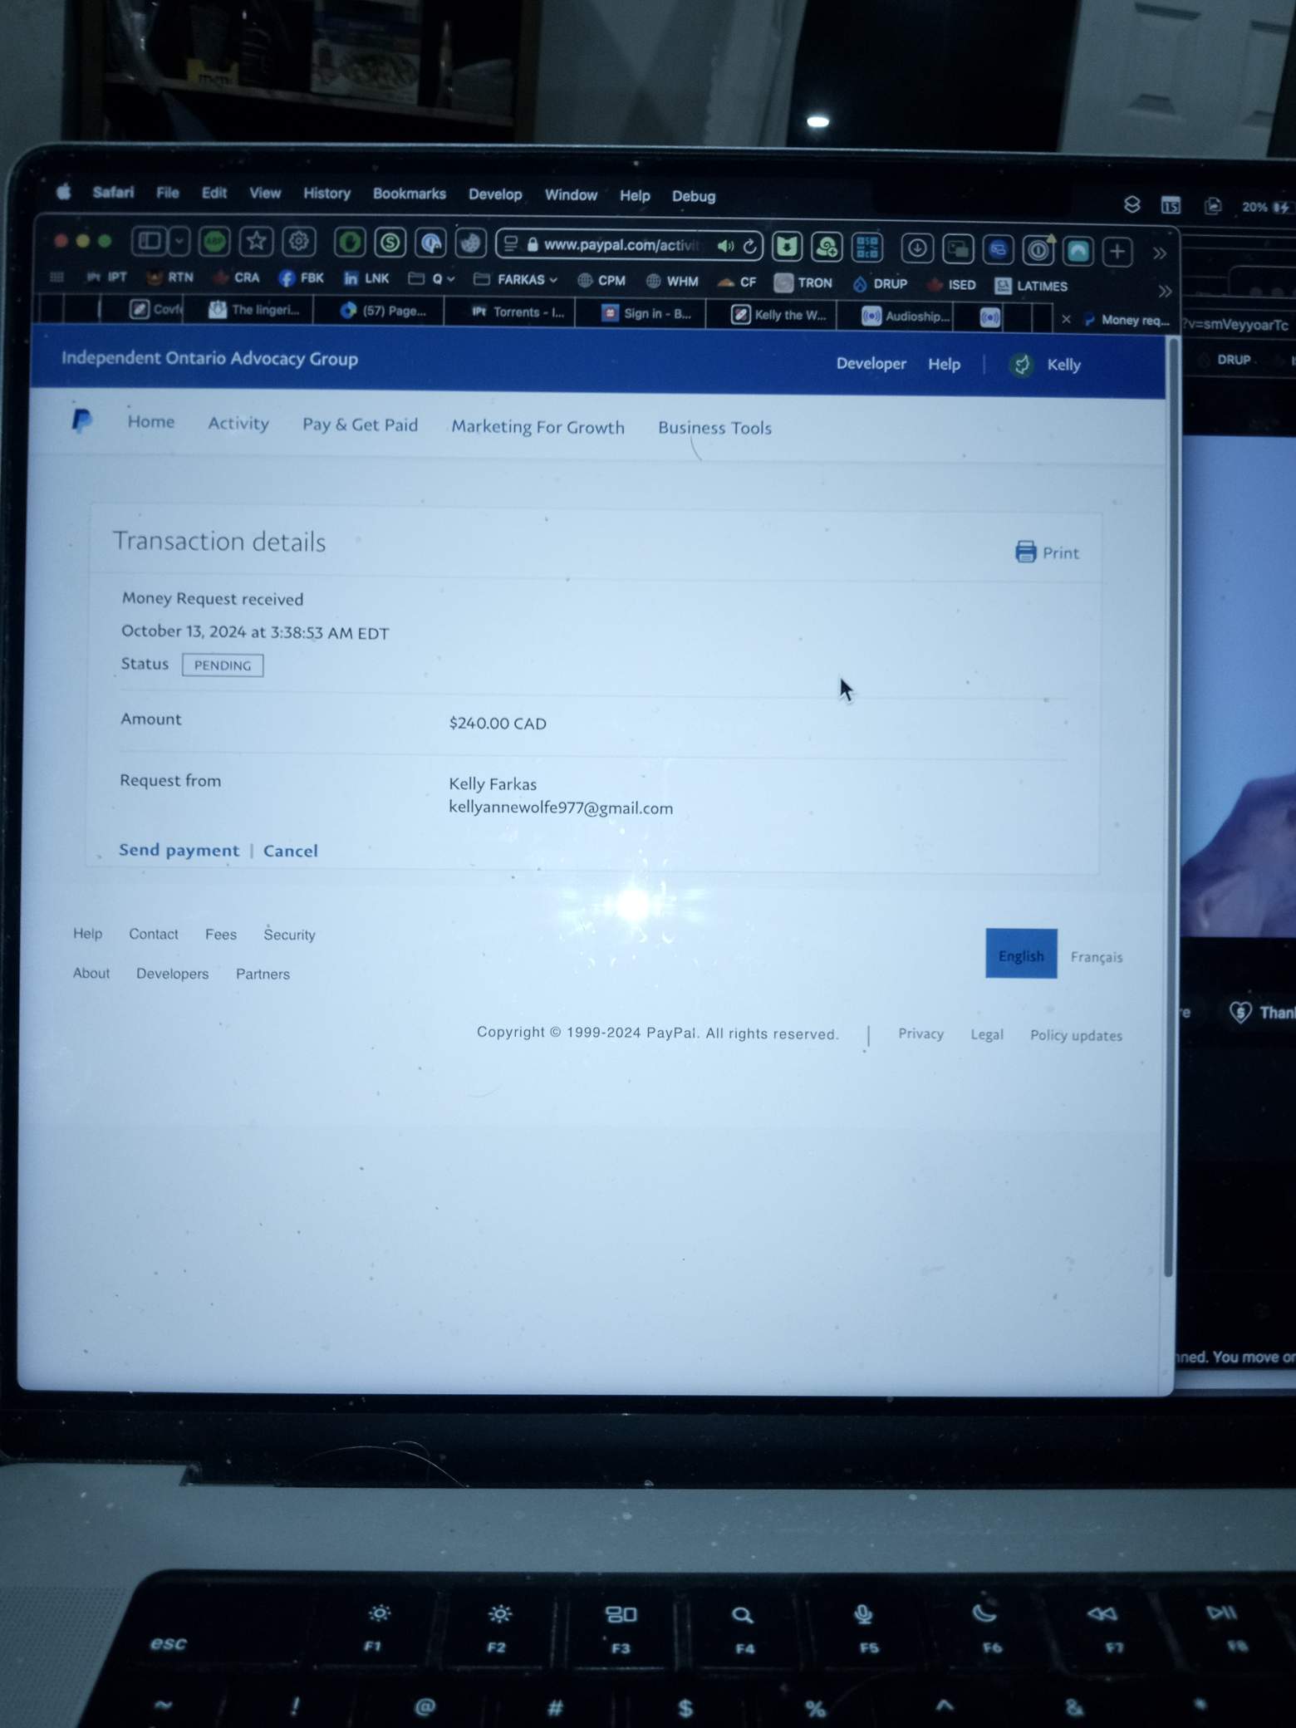Expand the Q bookmarks folder

click(432, 279)
